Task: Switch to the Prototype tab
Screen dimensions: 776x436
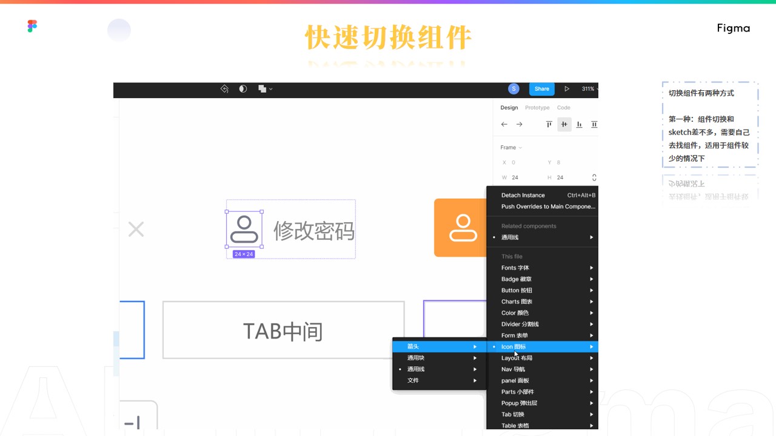Action: 537,108
